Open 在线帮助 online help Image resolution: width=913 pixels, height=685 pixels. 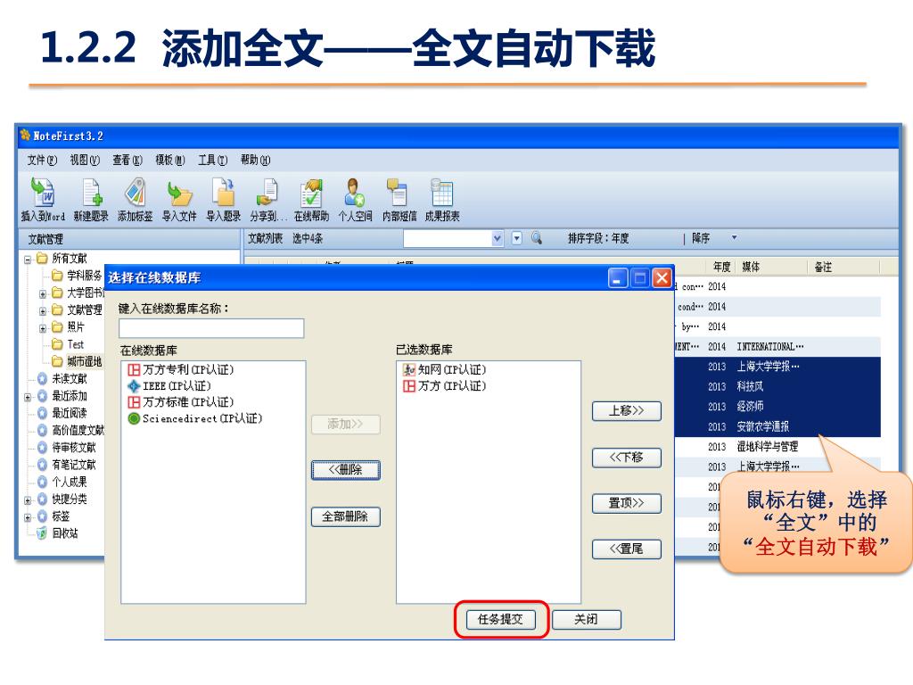[x=311, y=199]
